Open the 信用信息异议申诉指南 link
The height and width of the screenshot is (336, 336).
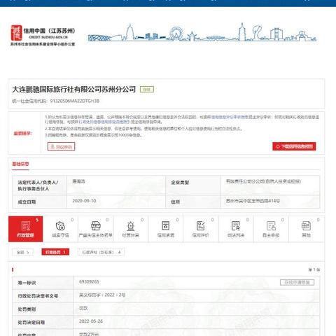click(229, 117)
